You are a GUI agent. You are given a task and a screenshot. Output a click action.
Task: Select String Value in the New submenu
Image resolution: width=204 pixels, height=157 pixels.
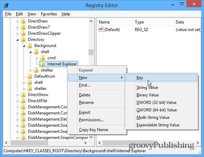tap(161, 88)
